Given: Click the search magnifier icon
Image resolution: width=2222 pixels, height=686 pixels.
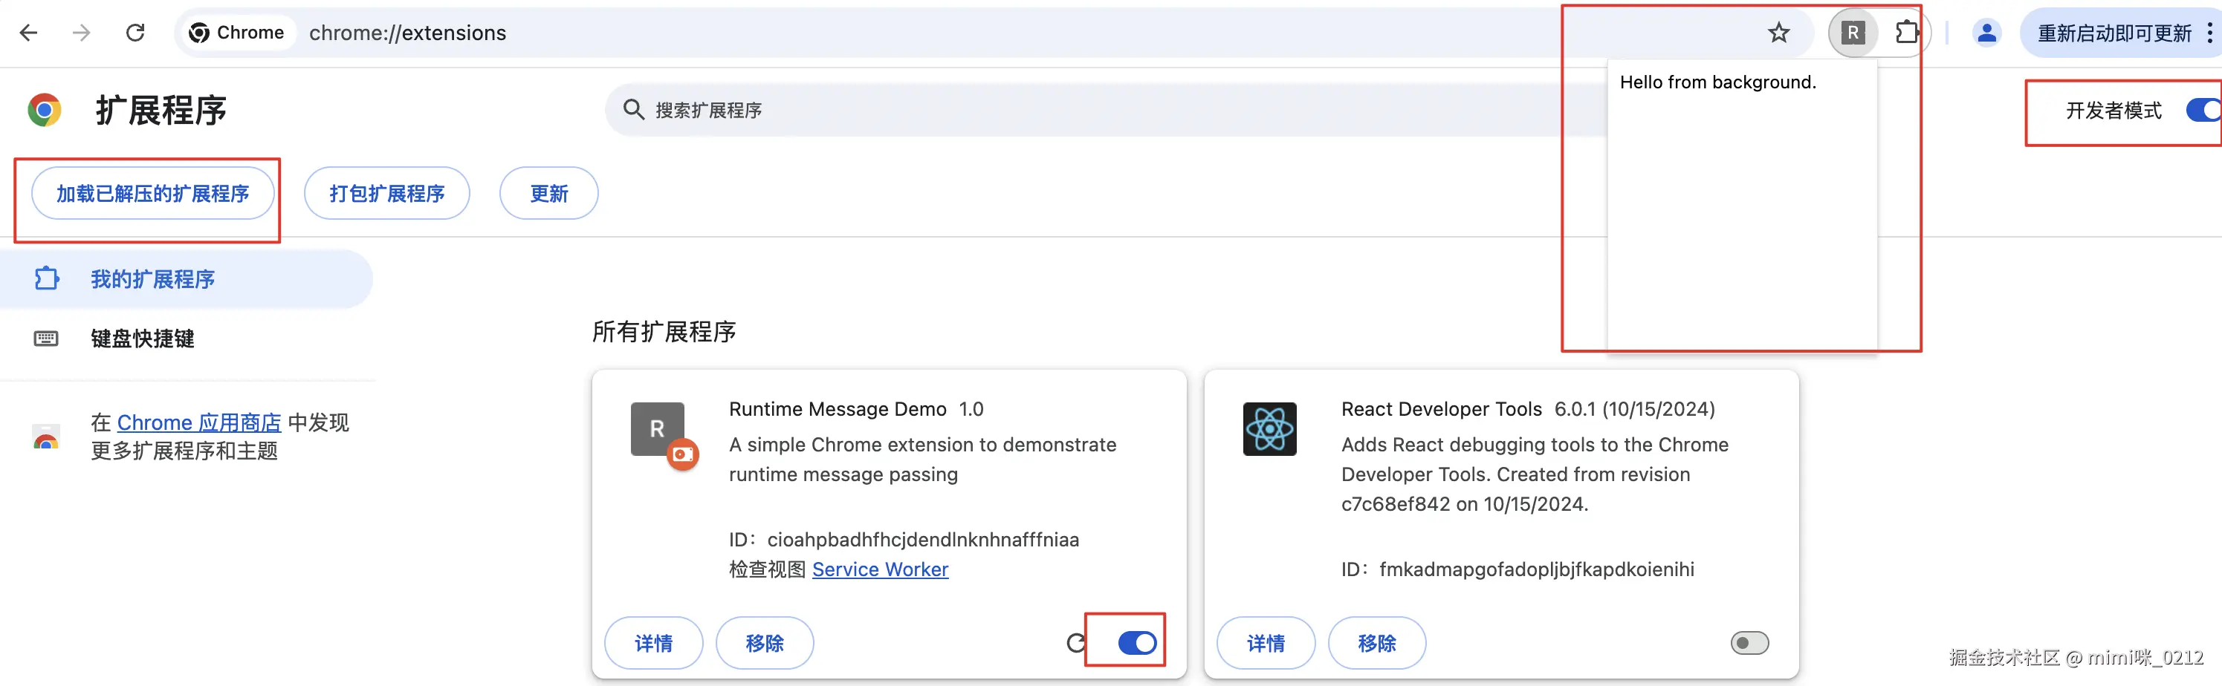Looking at the screenshot, I should [x=634, y=109].
